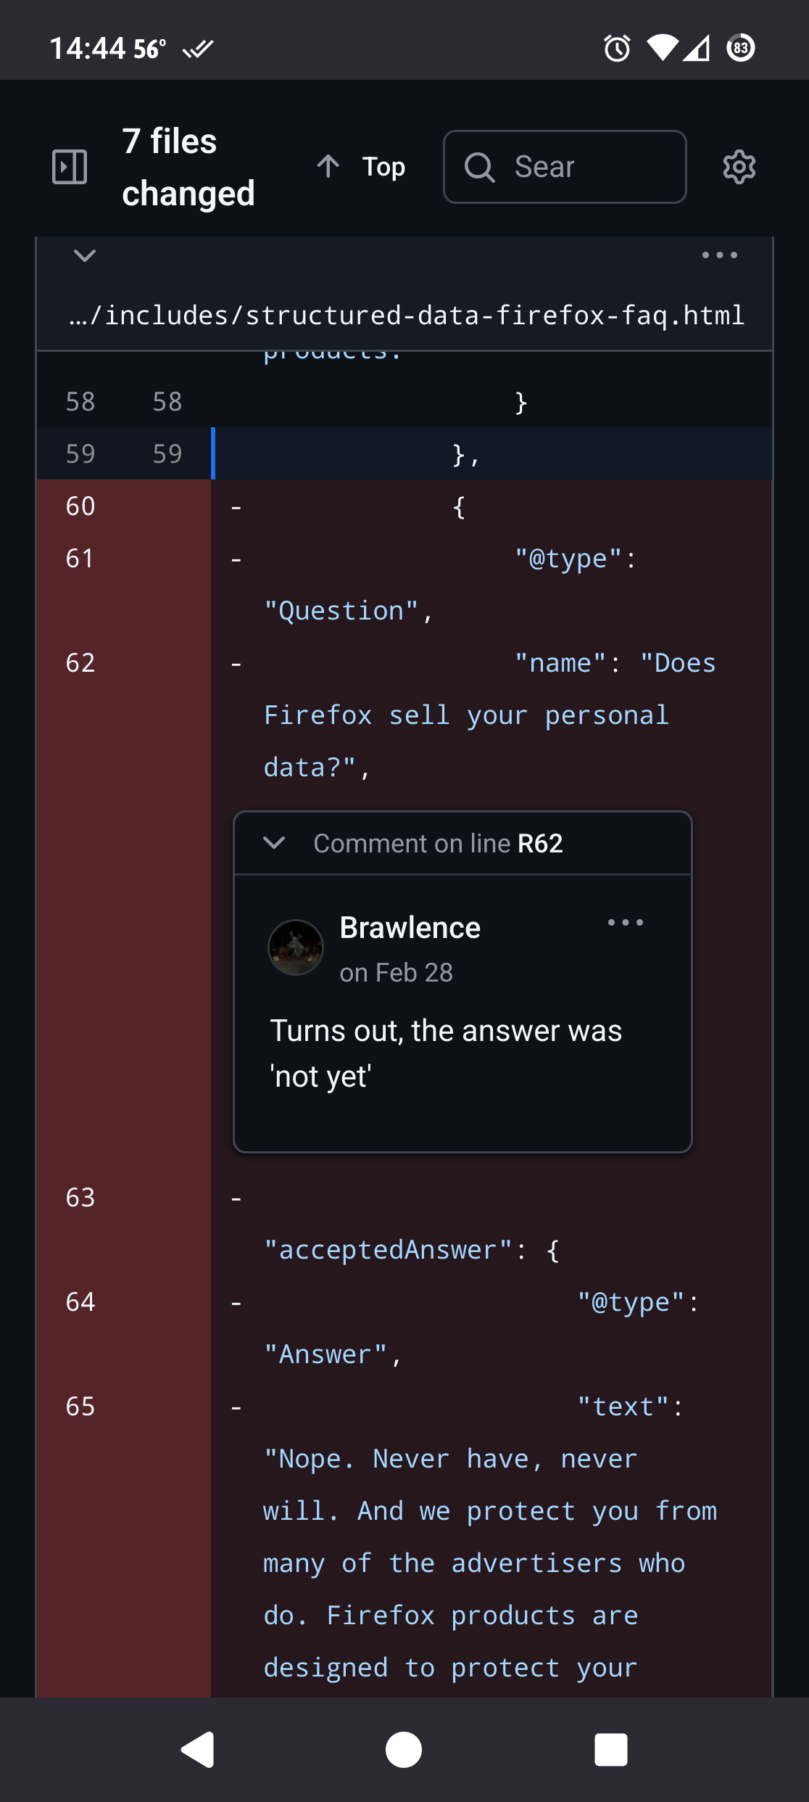Toggle the file tree sidebar panel
The width and height of the screenshot is (809, 1802).
click(x=70, y=167)
